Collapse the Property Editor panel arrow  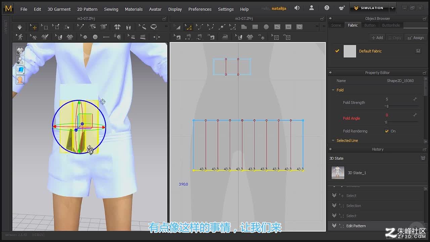pyautogui.click(x=330, y=73)
